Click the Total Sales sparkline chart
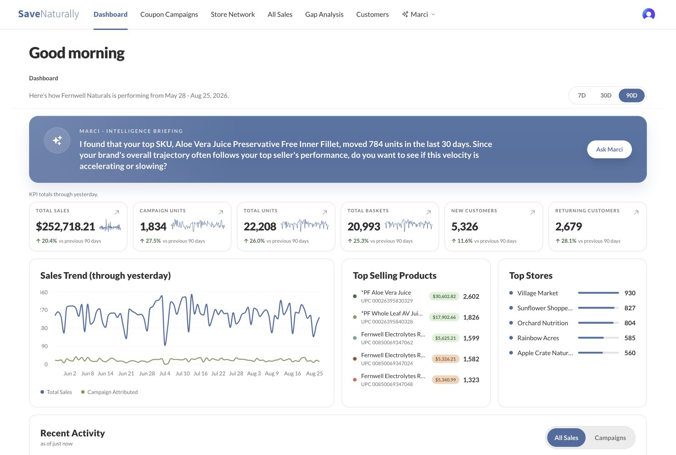Viewport: 676px width, 455px height. coord(110,225)
